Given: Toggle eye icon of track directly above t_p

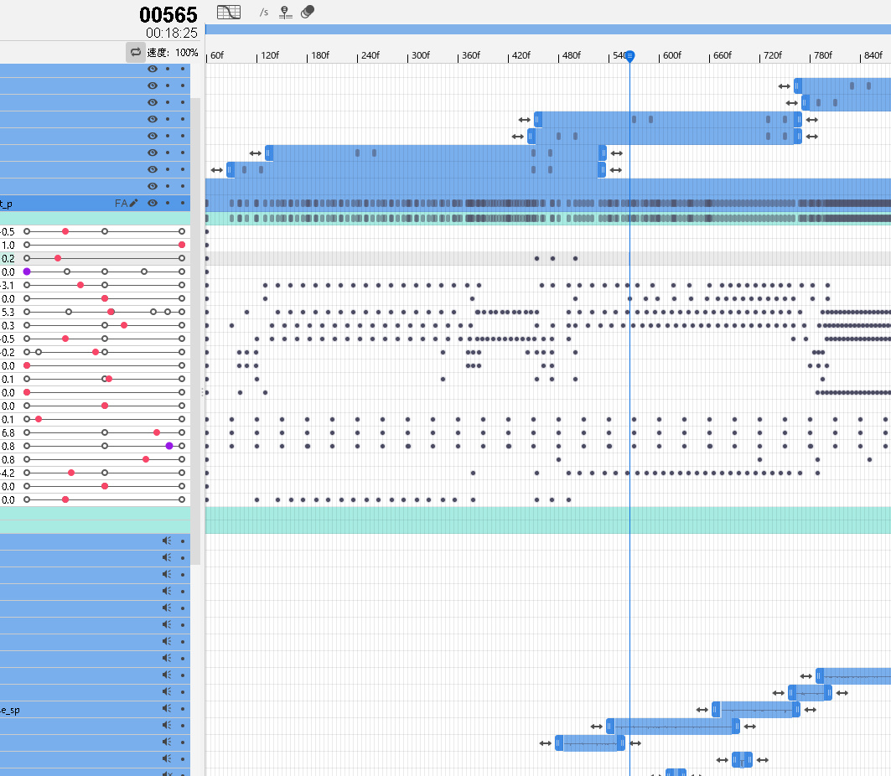Looking at the screenshot, I should pos(153,186).
